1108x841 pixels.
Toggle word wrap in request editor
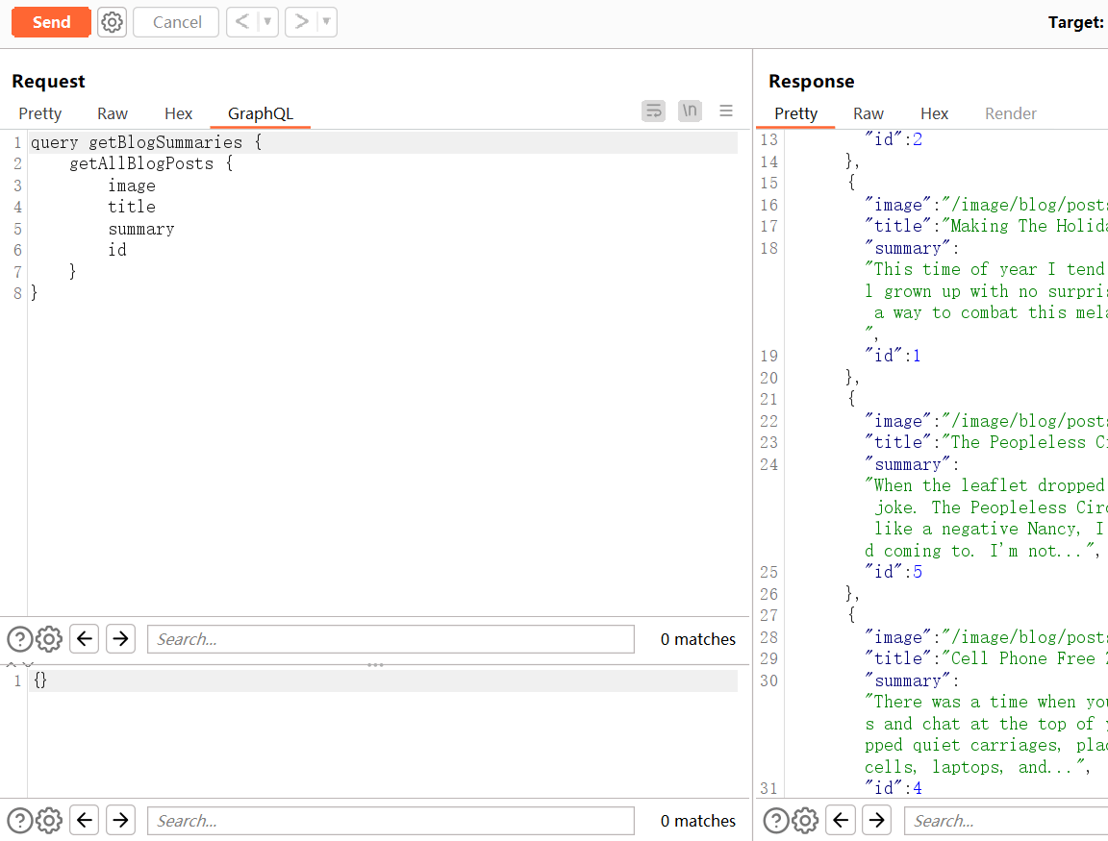654,111
